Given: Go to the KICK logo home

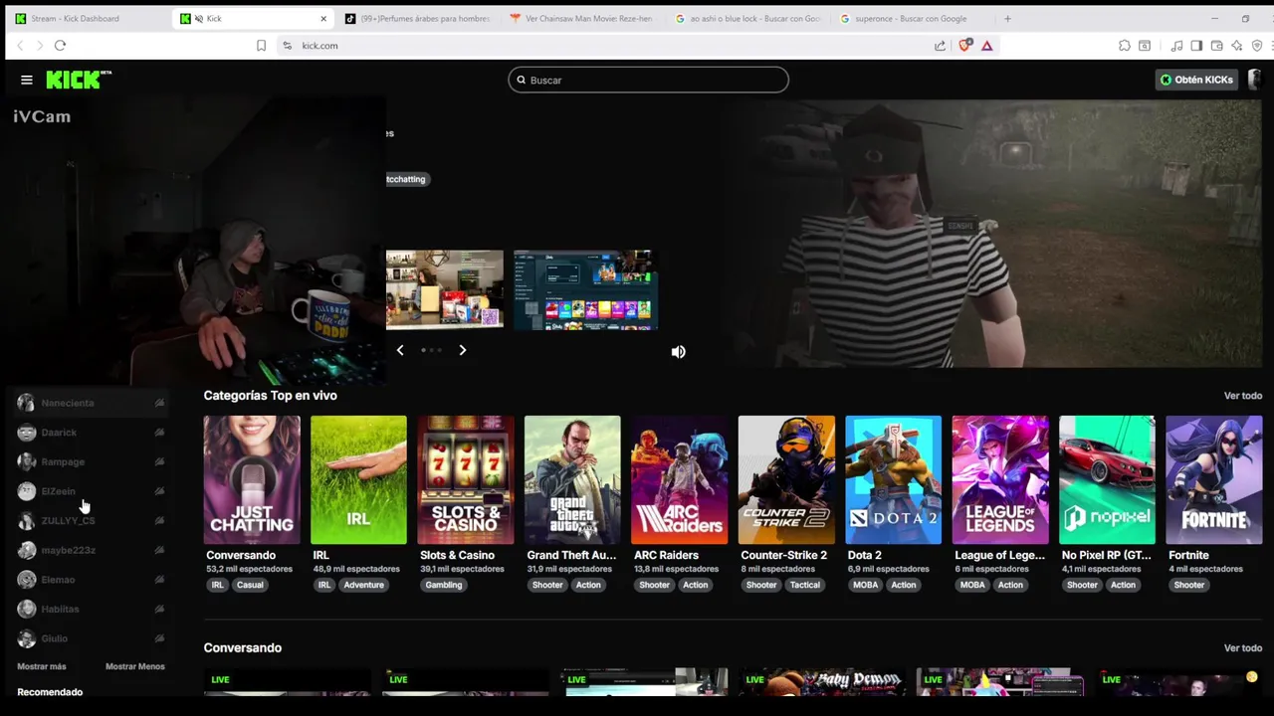Looking at the screenshot, I should tap(79, 80).
